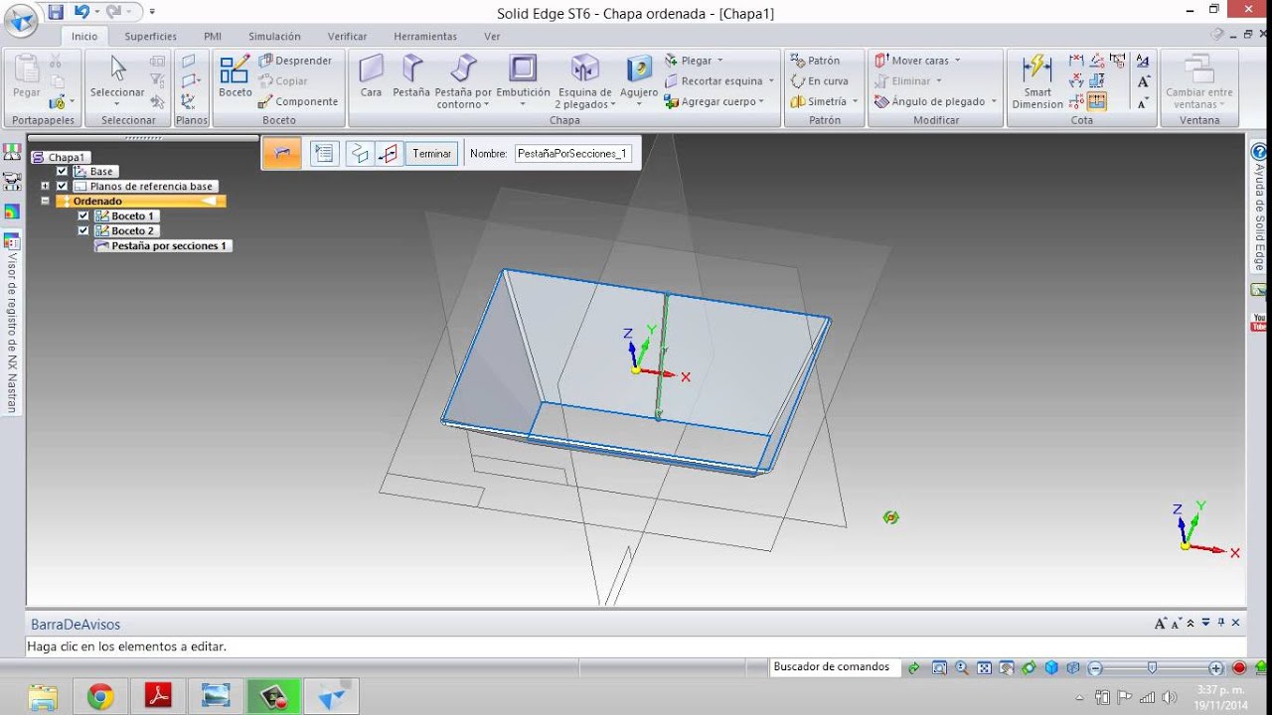Start the Smart Dimension tool
The image size is (1272, 715).
(1037, 81)
